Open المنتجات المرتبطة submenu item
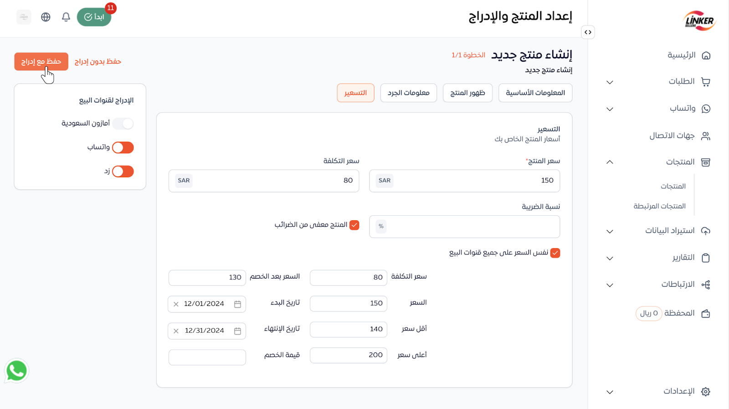The image size is (729, 409). point(659,207)
